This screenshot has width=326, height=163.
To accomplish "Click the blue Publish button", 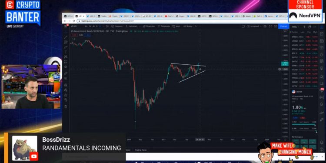I will (283, 26).
